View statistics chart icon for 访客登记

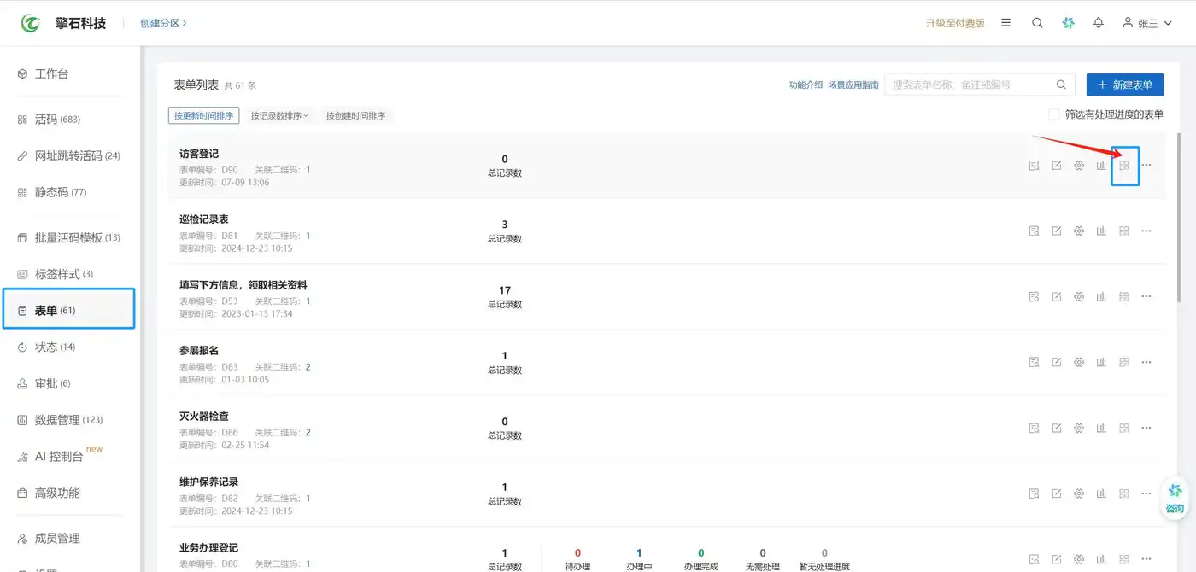pyautogui.click(x=1101, y=166)
